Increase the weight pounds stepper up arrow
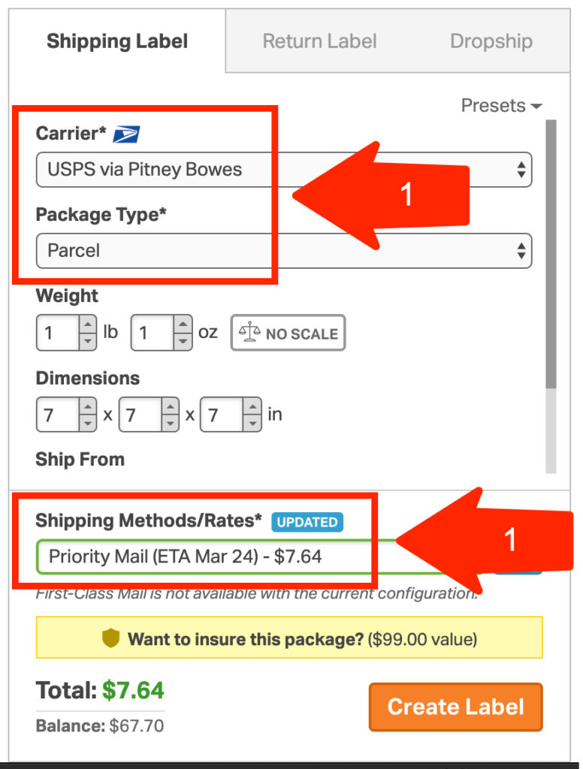The height and width of the screenshot is (769, 583). click(x=88, y=324)
